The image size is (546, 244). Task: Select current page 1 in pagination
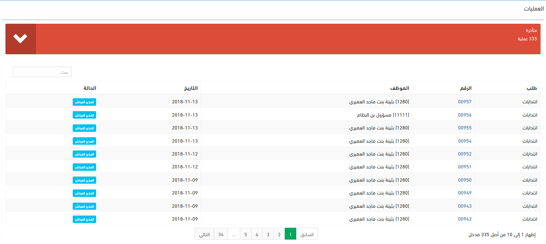[x=290, y=235]
